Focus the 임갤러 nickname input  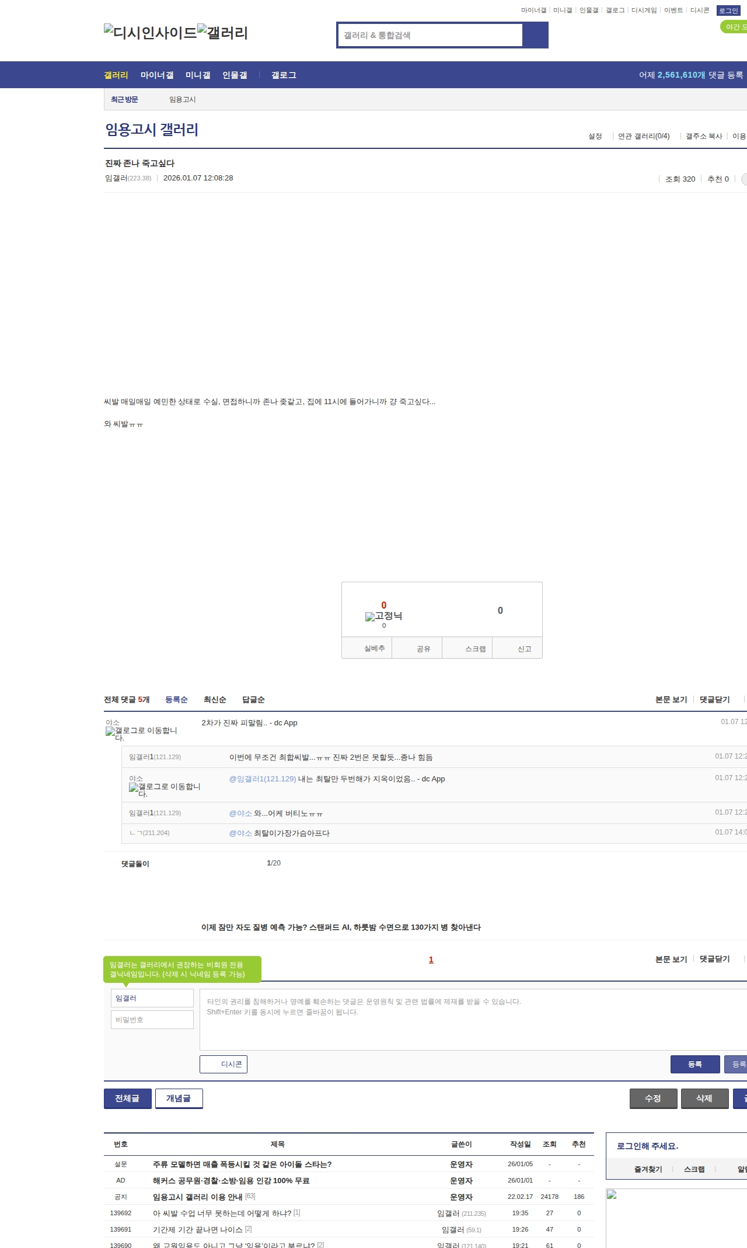(x=152, y=998)
